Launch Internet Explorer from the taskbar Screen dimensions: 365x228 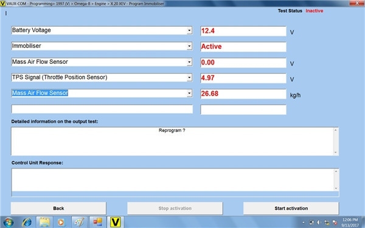tap(27, 222)
